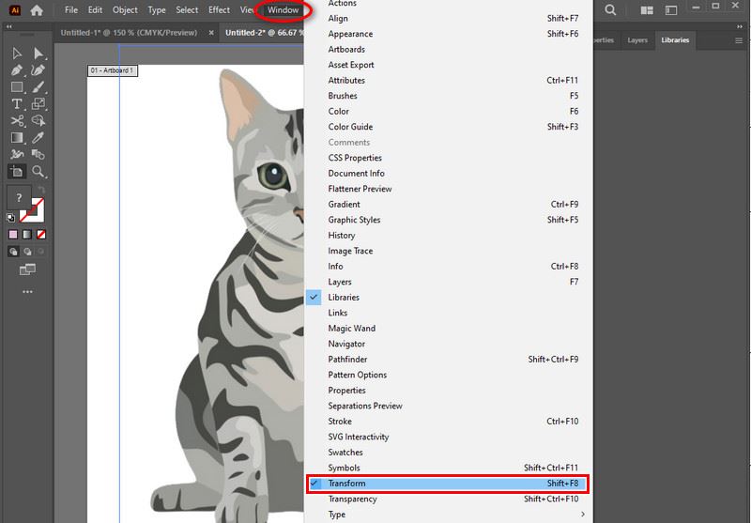Click the Illustrator Ai logo
This screenshot has width=751, height=523.
point(15,9)
